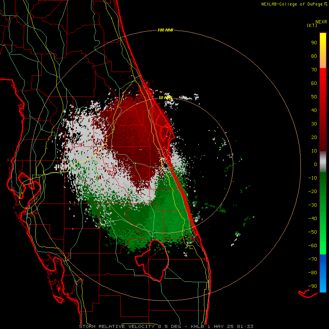
Task: Click the [KT] units label
Action: tap(312, 25)
